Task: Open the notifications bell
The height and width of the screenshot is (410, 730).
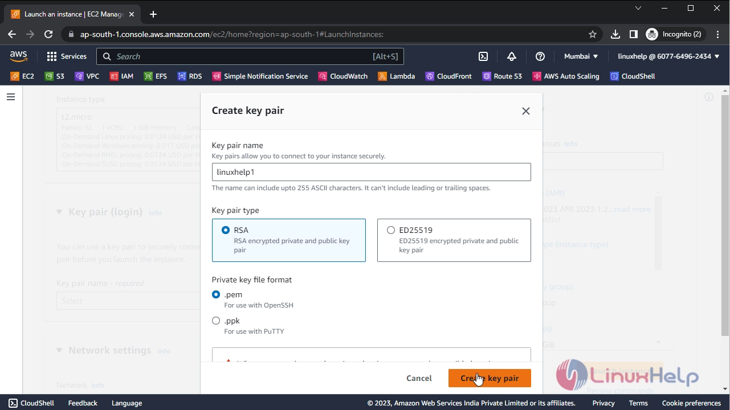Action: click(x=512, y=56)
